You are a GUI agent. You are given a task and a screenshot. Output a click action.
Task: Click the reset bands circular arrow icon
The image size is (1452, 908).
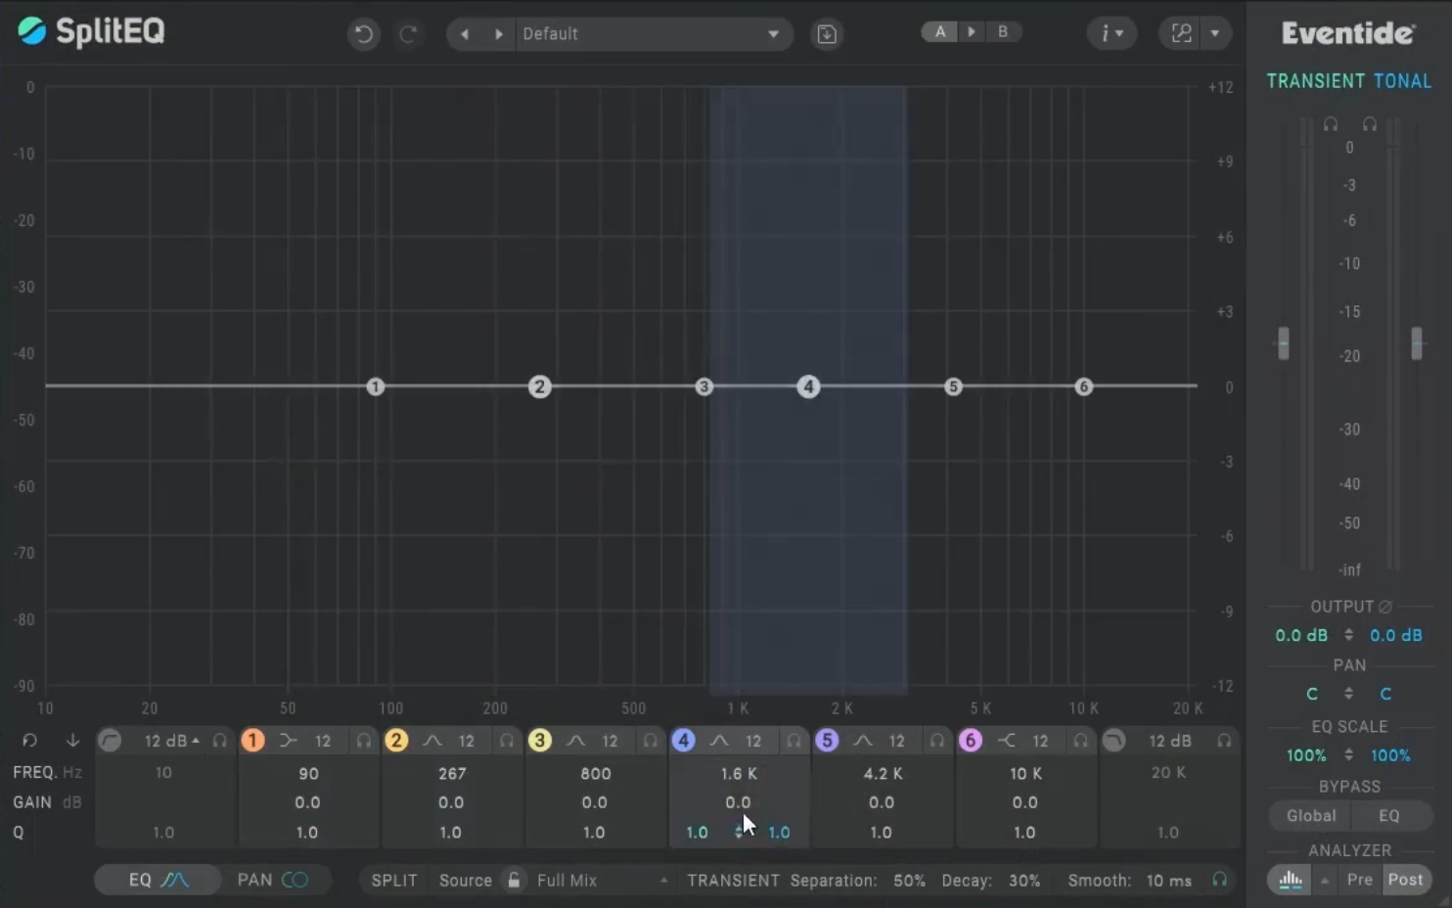click(x=29, y=741)
